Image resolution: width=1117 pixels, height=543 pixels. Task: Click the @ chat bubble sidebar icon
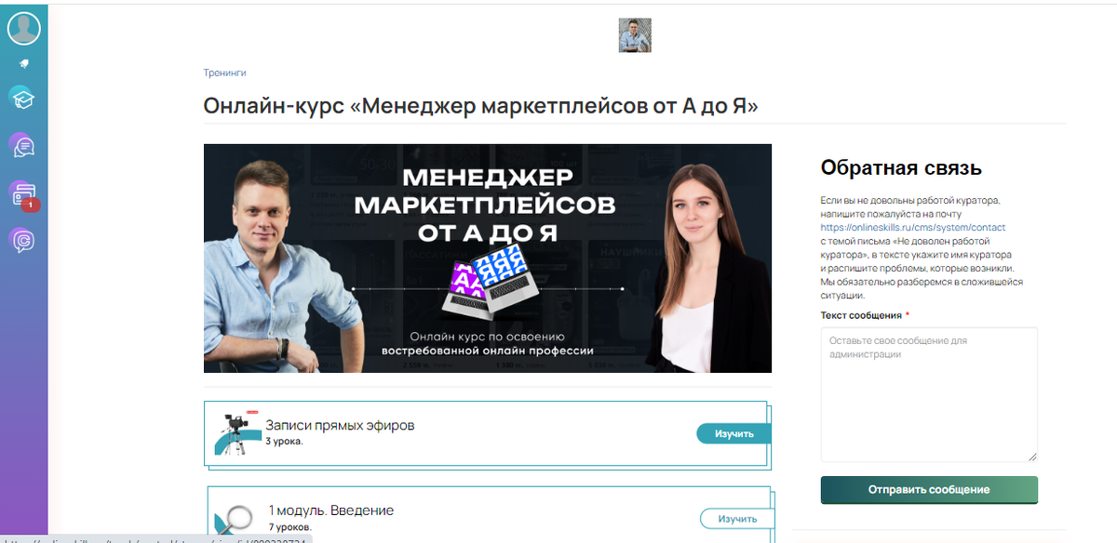pos(22,241)
